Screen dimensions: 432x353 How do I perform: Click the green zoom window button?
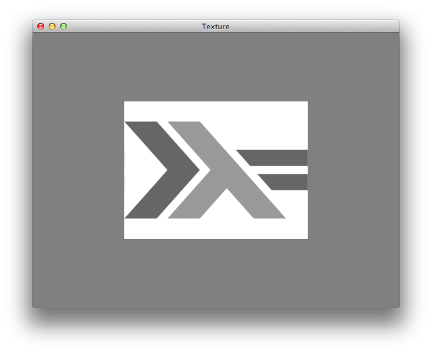[64, 26]
